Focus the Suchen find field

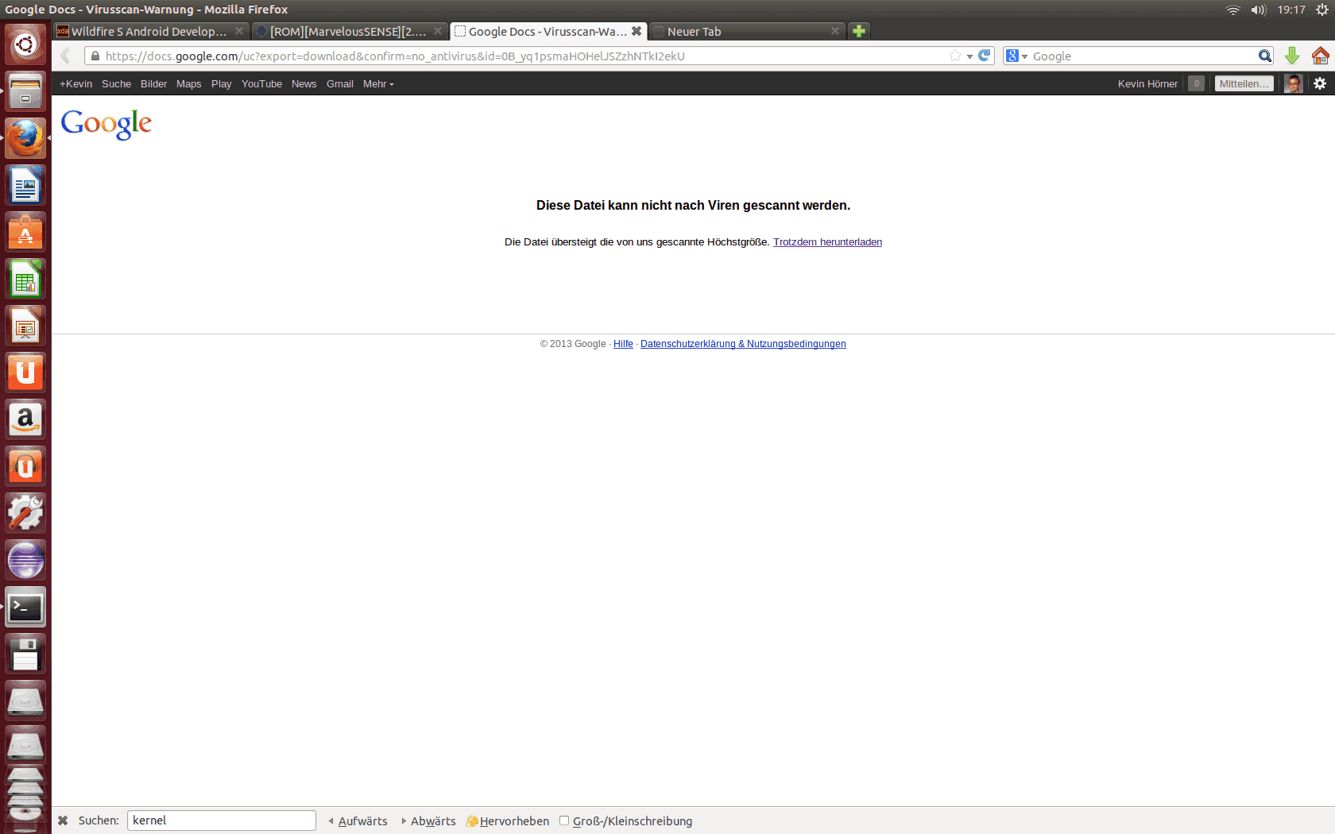[x=221, y=820]
